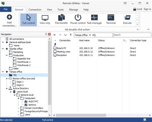
Task: Pin the Navigation panel
Action: tap(46, 34)
